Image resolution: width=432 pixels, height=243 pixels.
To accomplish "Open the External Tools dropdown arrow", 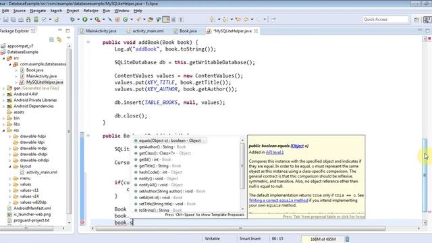I will pyautogui.click(x=103, y=20).
